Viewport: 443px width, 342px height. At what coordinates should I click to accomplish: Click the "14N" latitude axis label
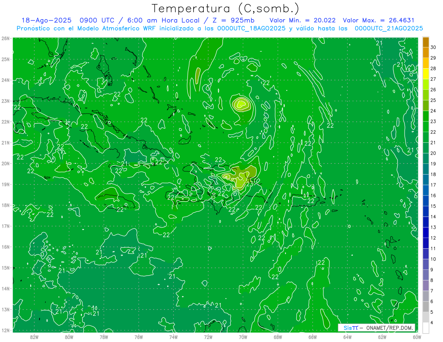[6, 289]
